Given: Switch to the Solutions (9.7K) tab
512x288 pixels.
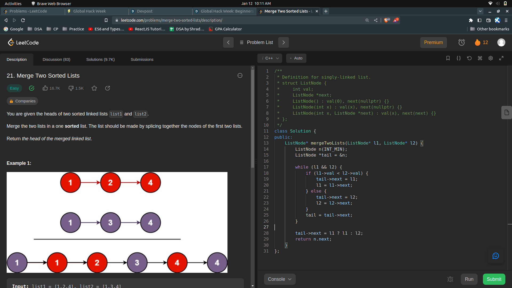Looking at the screenshot, I should [x=100, y=59].
